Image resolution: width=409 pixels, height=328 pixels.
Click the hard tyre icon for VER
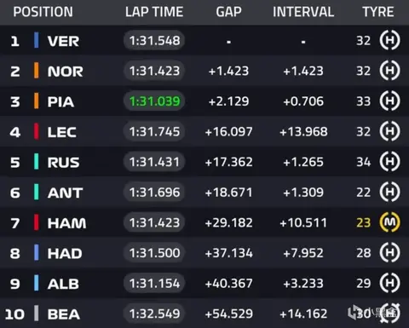[389, 40]
